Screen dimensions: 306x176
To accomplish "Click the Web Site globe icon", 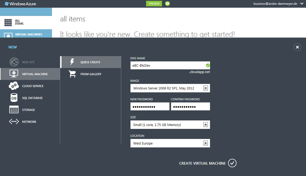I will point(14,62).
